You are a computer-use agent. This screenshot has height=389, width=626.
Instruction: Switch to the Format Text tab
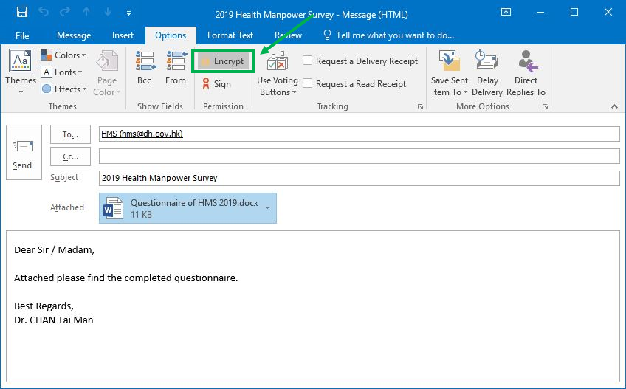click(230, 35)
